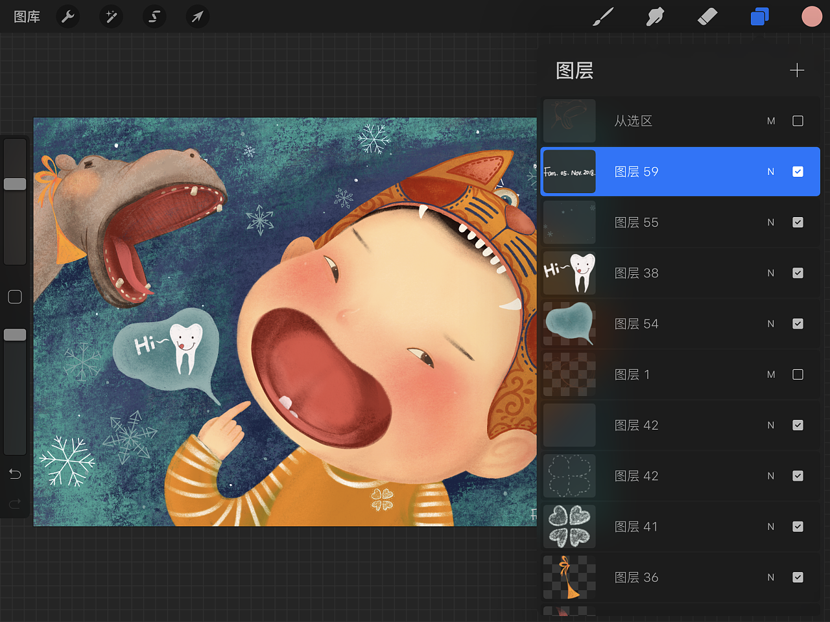Close the Layers panel via layers icon
The image size is (830, 622).
[759, 17]
